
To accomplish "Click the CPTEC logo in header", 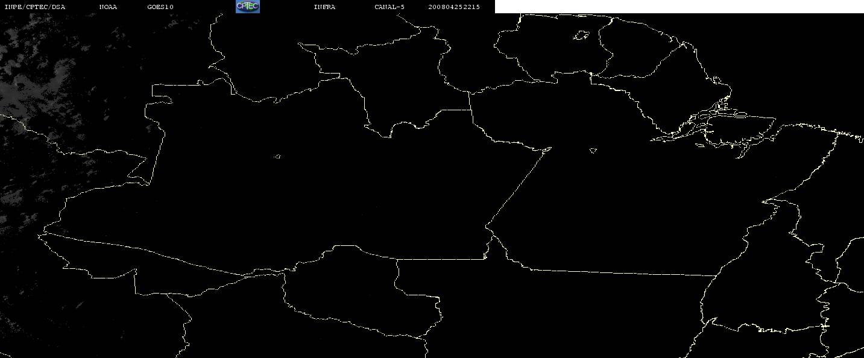I will pos(247,6).
